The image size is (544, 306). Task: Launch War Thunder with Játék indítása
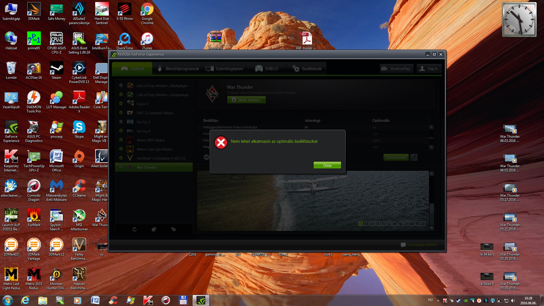tap(246, 100)
